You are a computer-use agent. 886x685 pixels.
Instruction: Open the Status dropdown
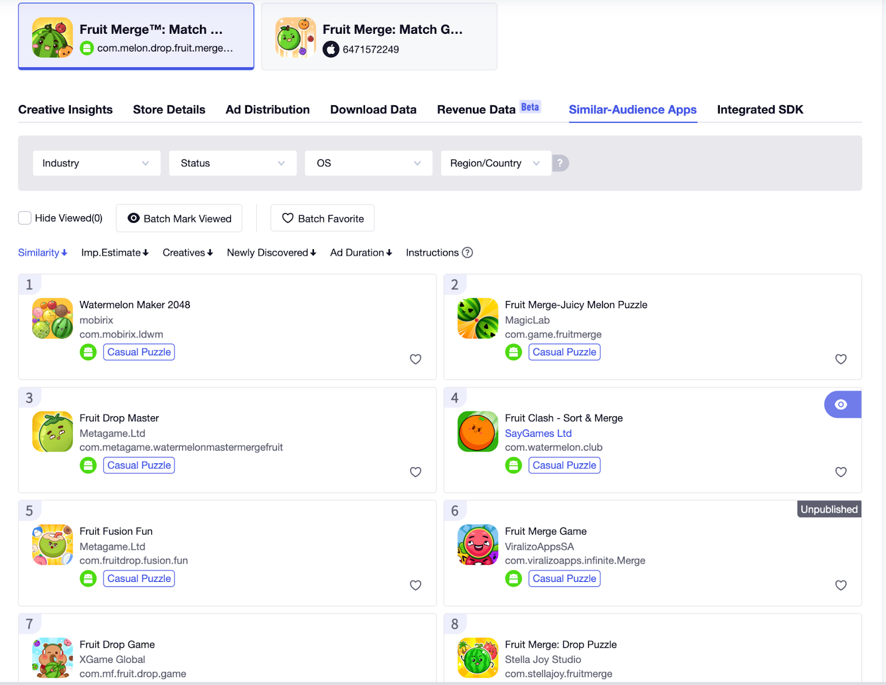[233, 163]
